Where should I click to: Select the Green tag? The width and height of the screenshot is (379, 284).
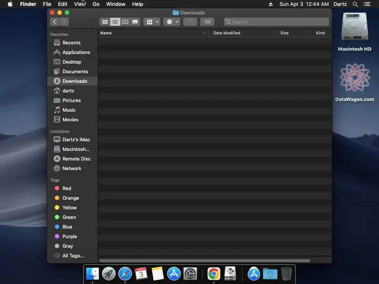click(x=72, y=217)
